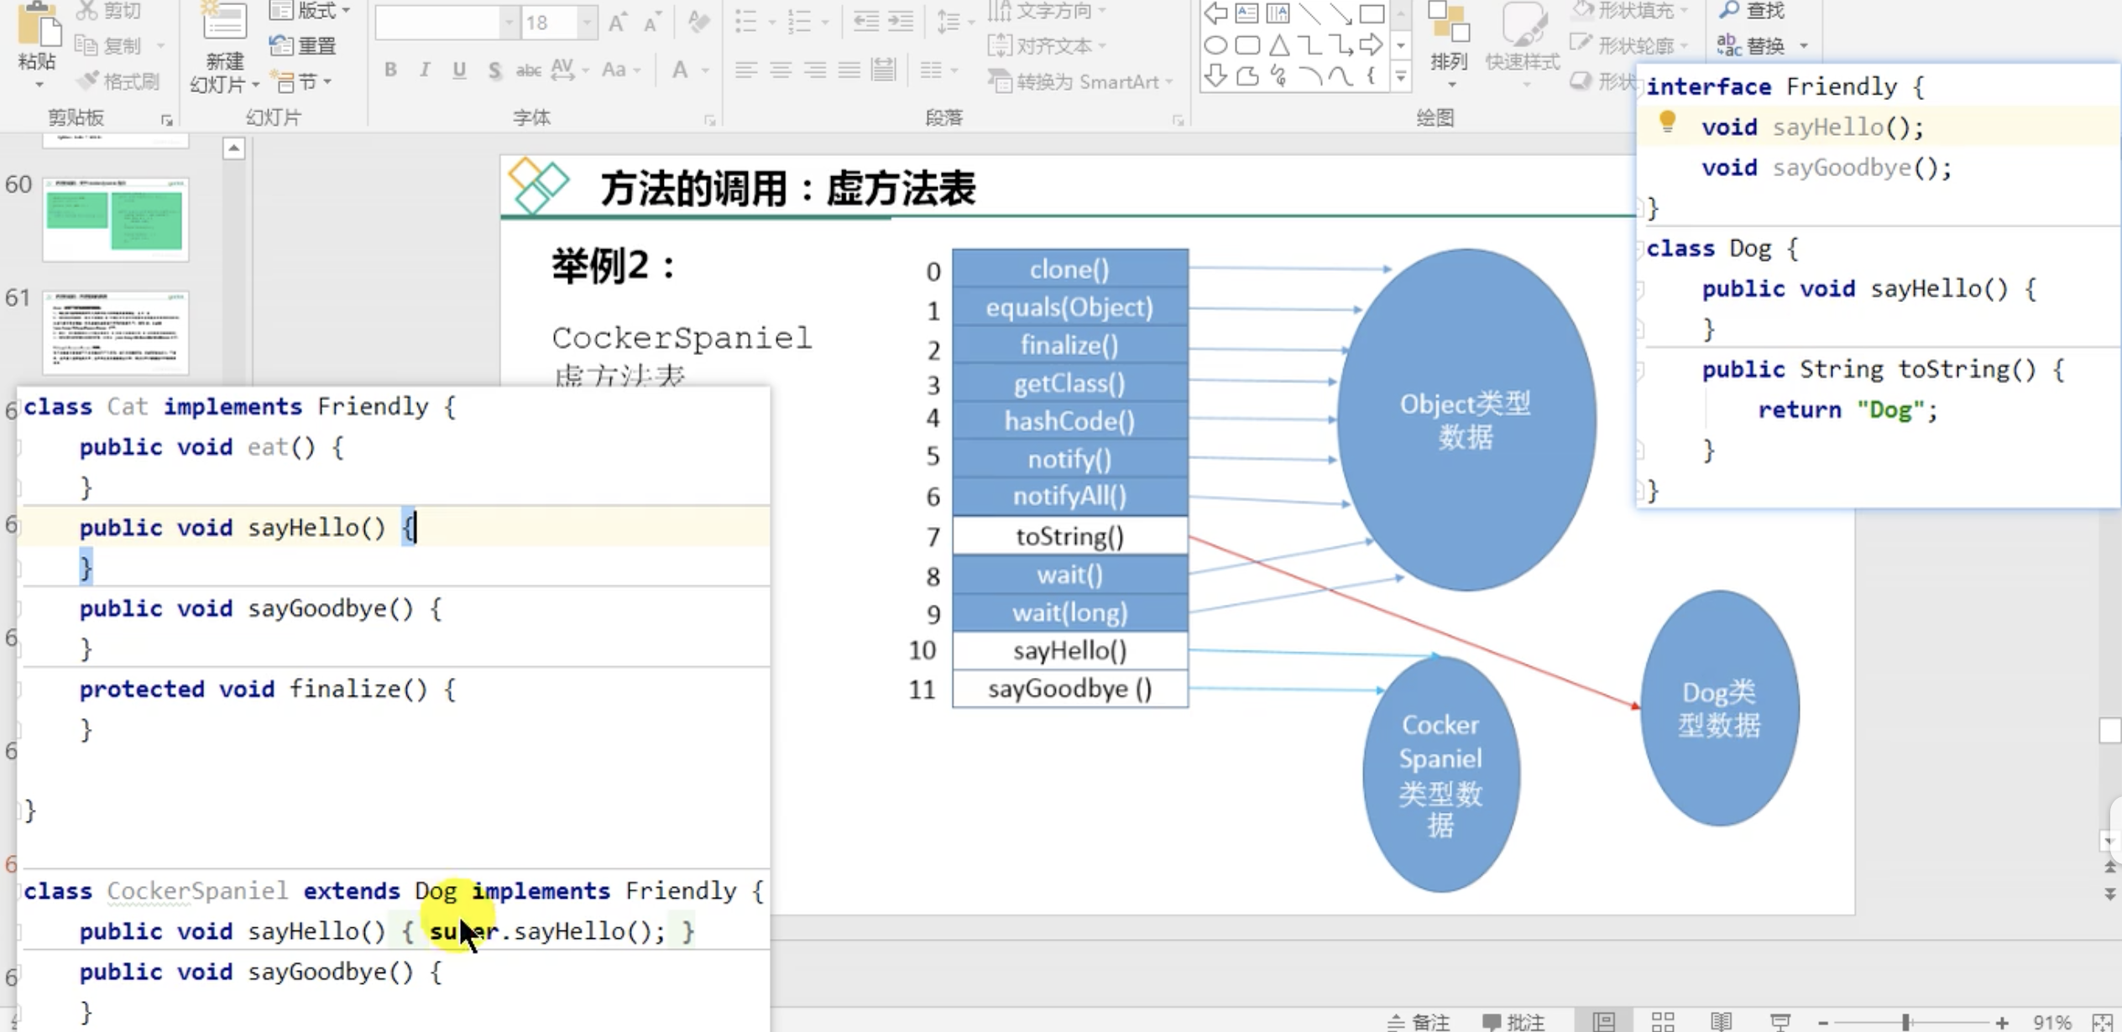The width and height of the screenshot is (2122, 1032).
Task: Click the zoom slider handle
Action: 1906,1021
